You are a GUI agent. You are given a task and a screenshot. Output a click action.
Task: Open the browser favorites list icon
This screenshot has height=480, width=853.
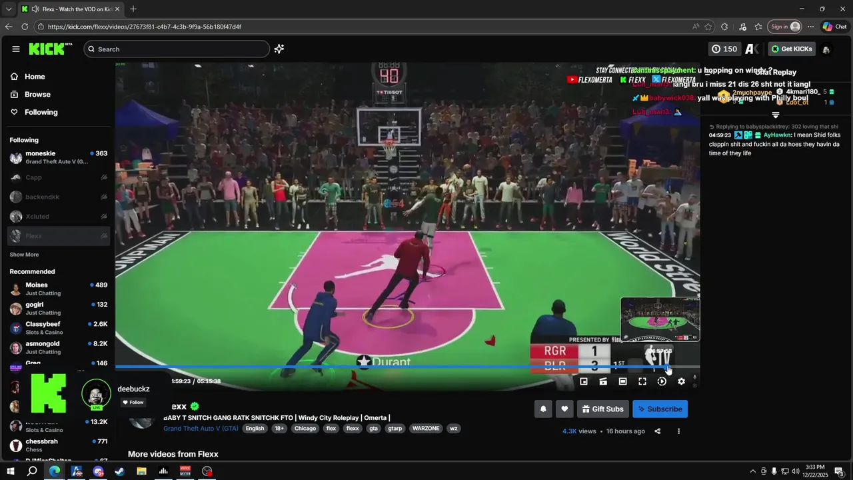[x=758, y=27]
